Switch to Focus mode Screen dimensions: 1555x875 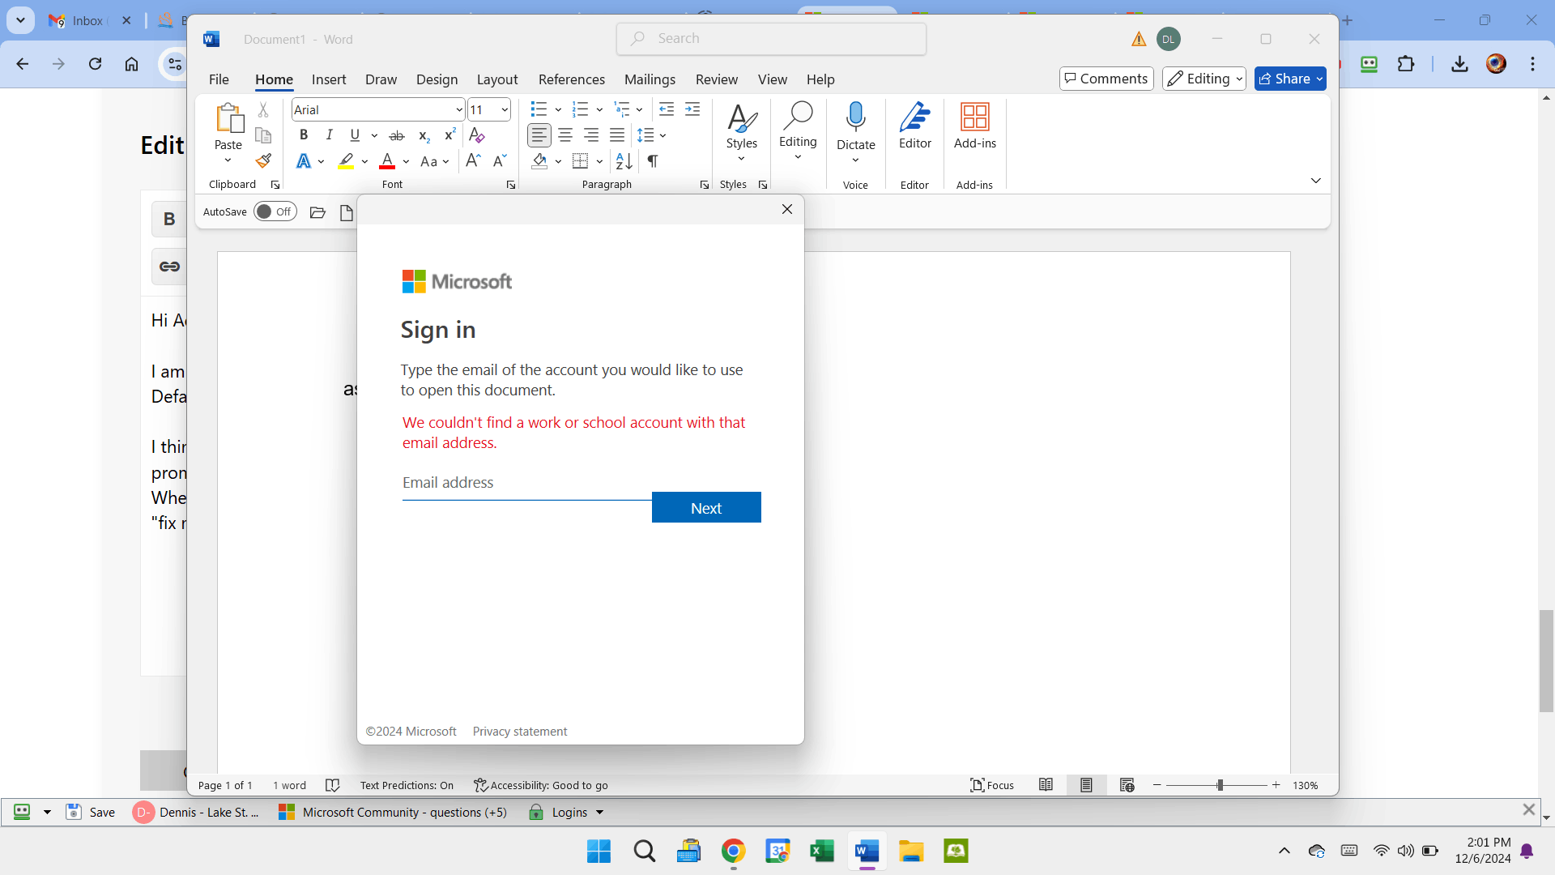pyautogui.click(x=993, y=784)
